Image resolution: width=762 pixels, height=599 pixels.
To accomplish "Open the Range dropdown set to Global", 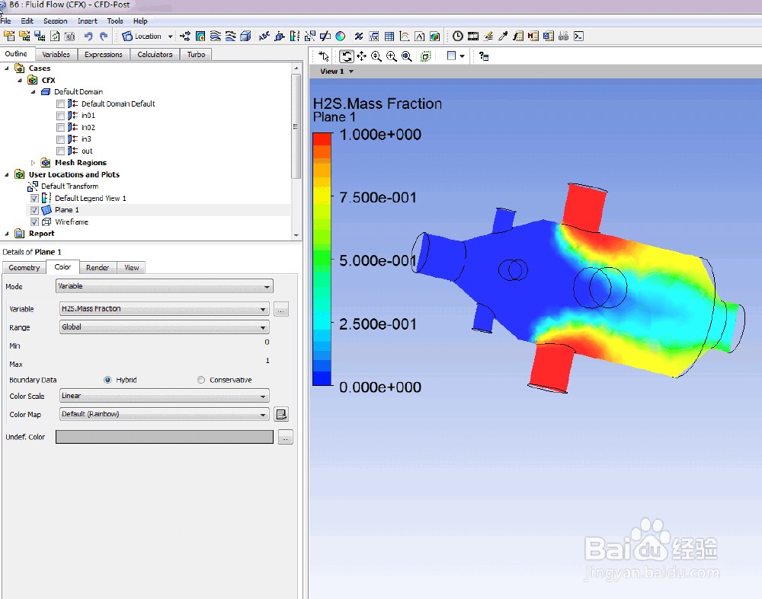I will tap(165, 327).
